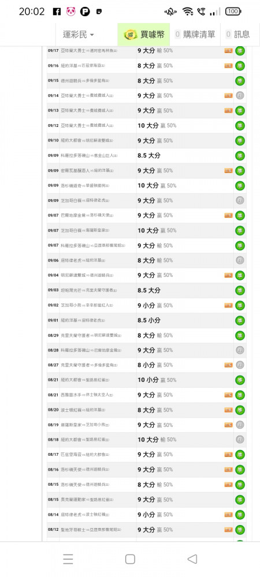The image size is (260, 577).
Task: Open the 09/10 紐約大都會 matchup link
Action: 87,141
